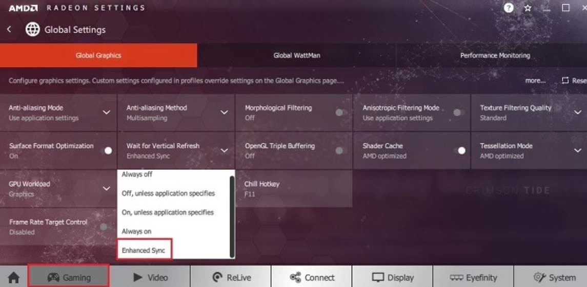The image size is (587, 287).
Task: Toggle OpenGL Triple Buffering switch
Action: (x=341, y=150)
